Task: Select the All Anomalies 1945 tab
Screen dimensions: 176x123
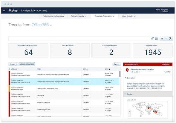Action: [27, 64]
